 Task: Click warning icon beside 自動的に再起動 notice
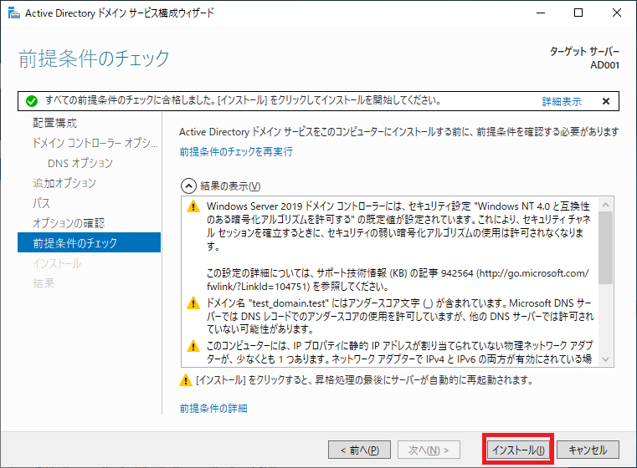click(x=186, y=380)
